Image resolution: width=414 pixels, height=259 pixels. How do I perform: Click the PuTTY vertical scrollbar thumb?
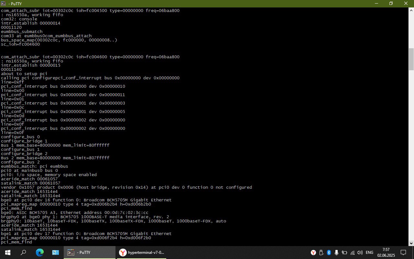411,59
